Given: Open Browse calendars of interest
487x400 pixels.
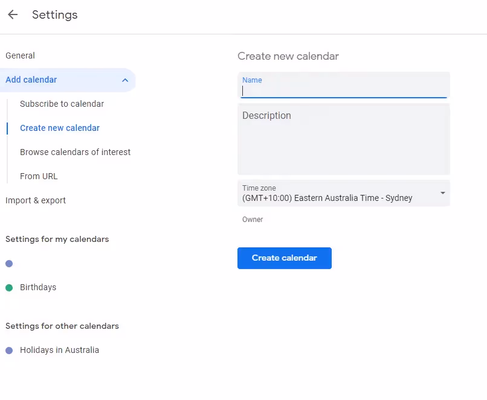Looking at the screenshot, I should click(x=75, y=152).
